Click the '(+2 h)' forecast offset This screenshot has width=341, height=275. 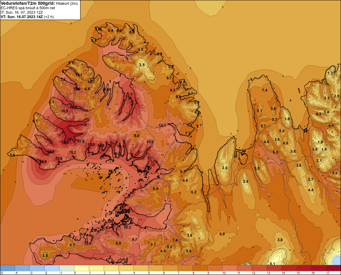click(49, 16)
